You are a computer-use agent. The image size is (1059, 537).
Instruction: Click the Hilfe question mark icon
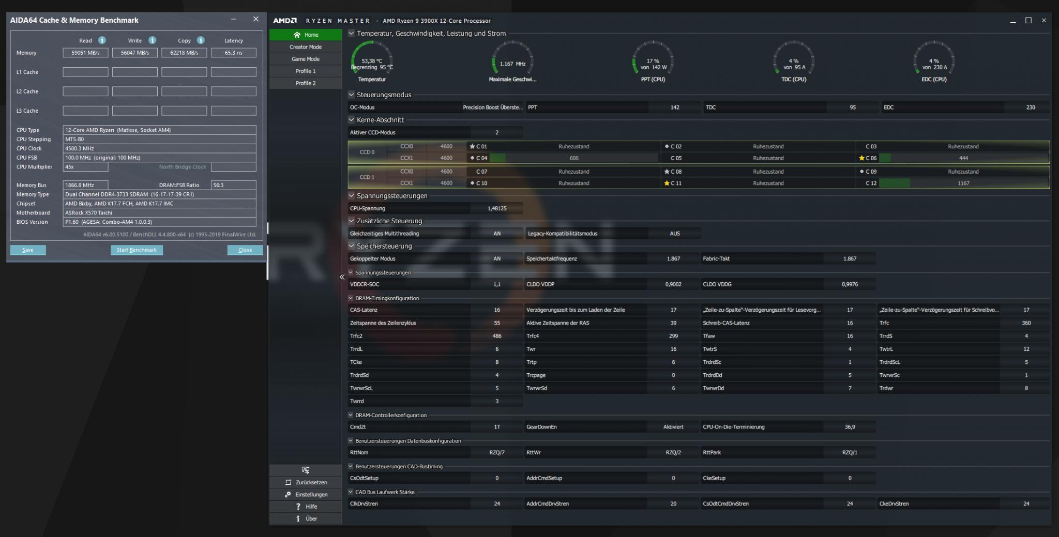click(x=298, y=507)
